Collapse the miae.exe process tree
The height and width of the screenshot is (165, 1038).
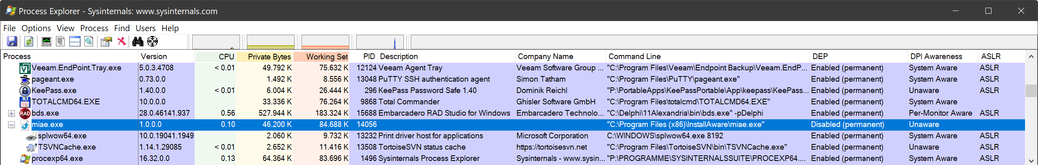click(11, 125)
